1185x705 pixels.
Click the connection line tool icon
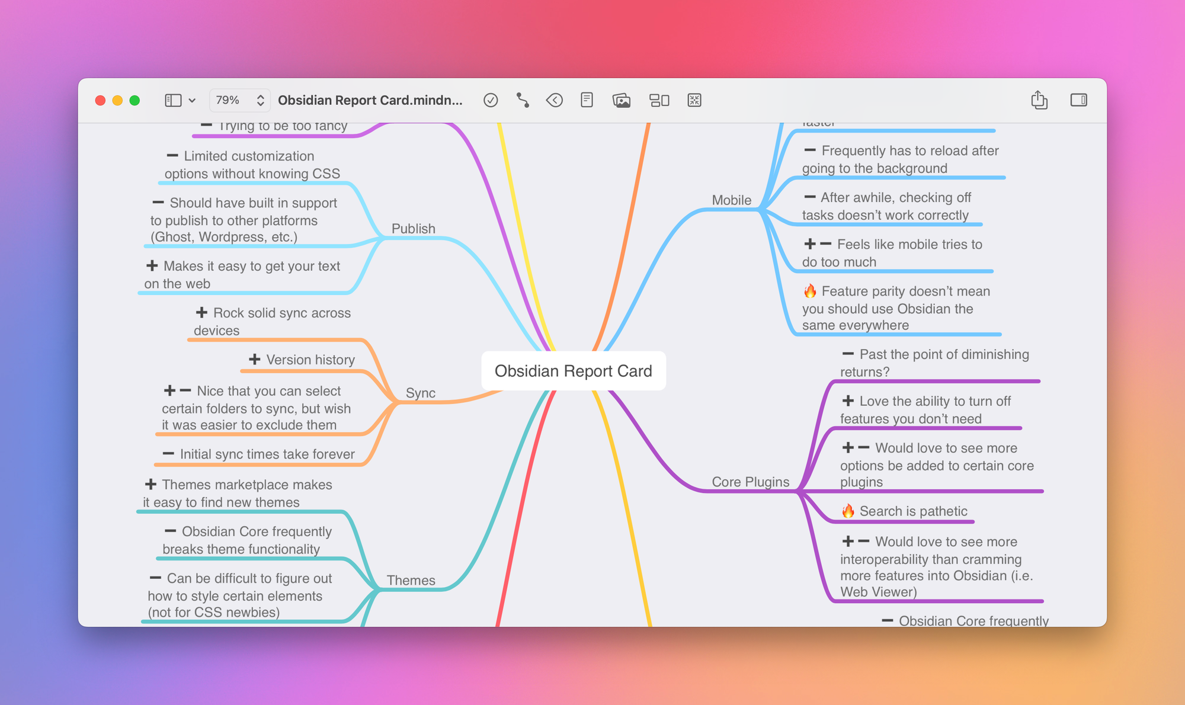coord(523,100)
